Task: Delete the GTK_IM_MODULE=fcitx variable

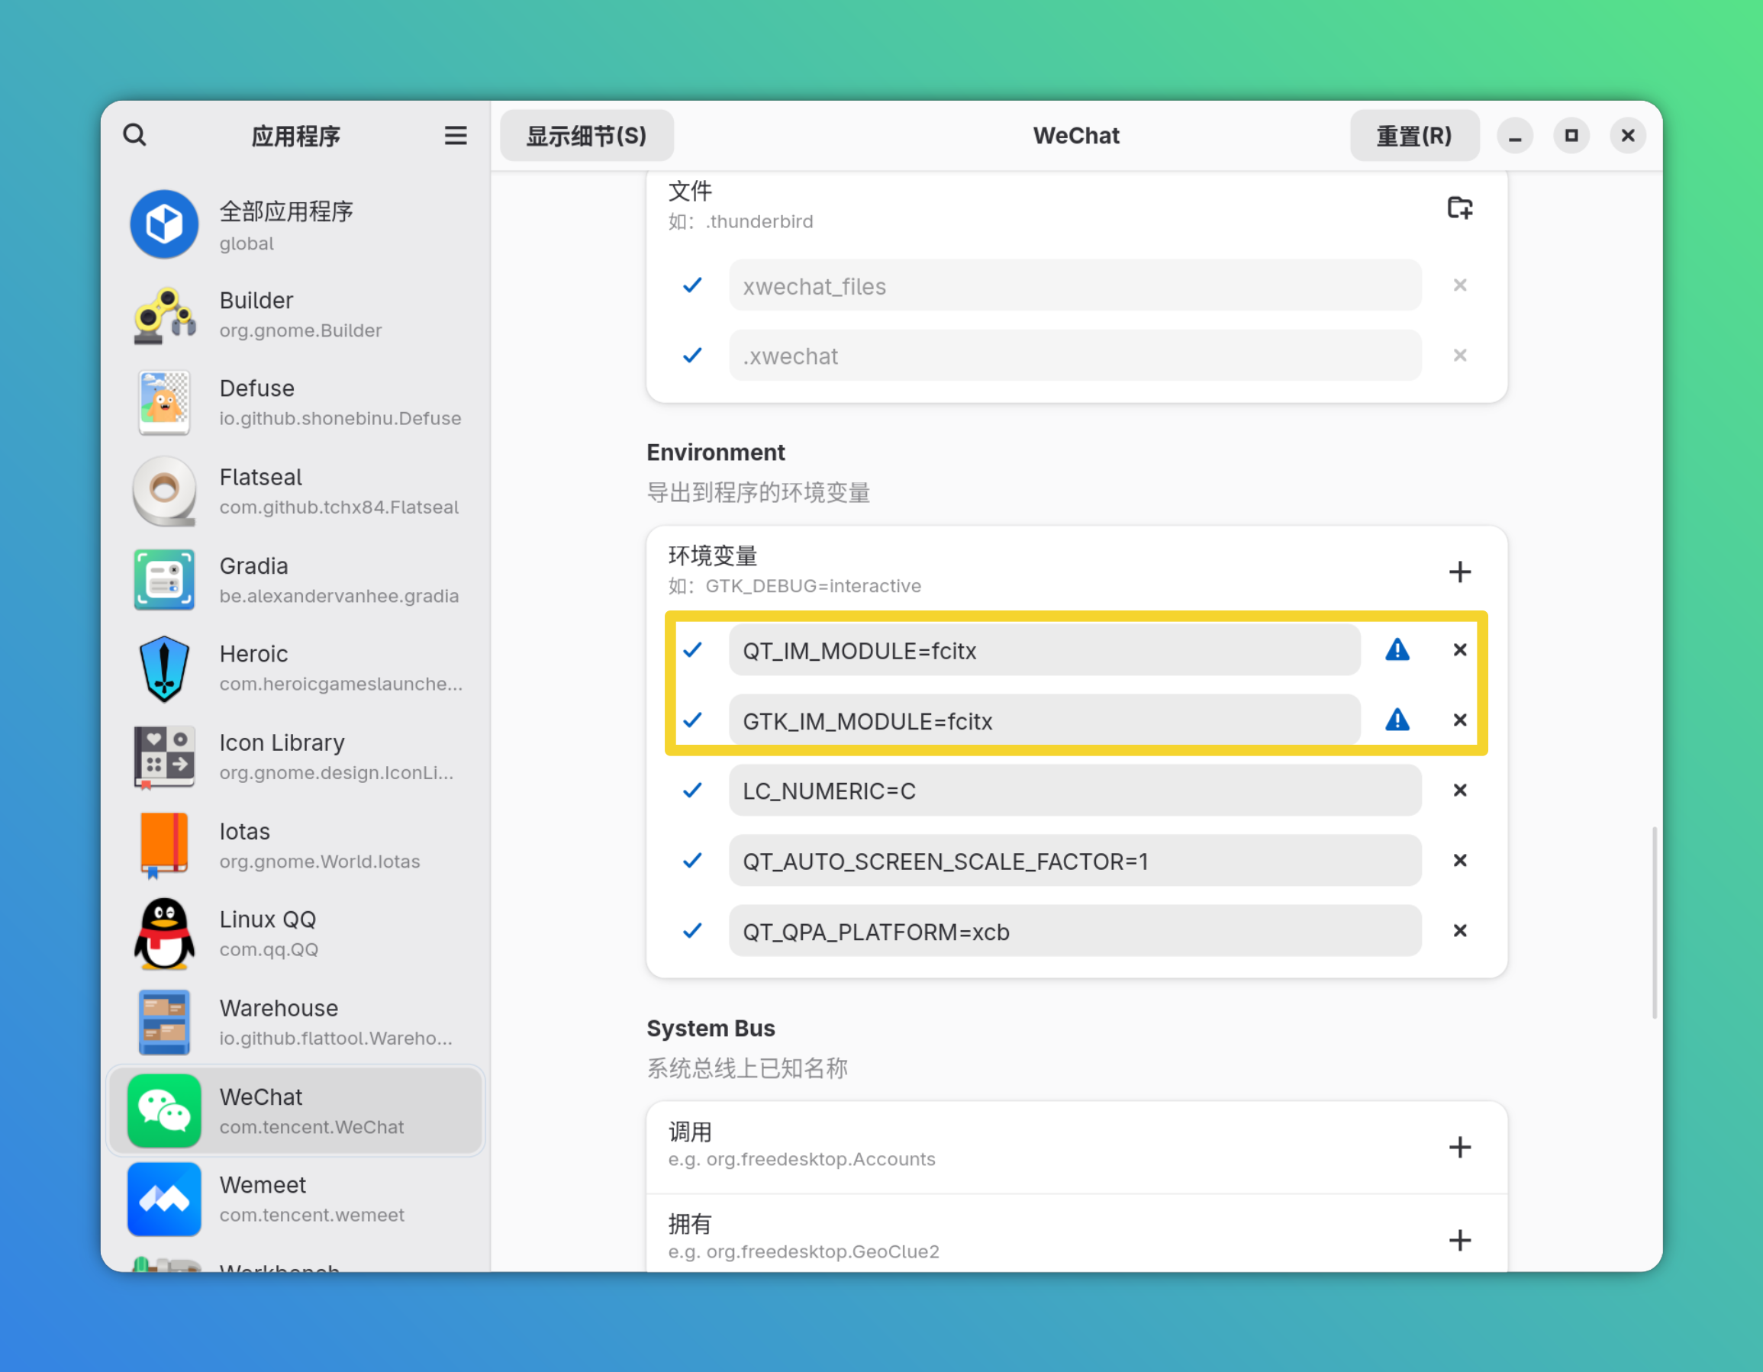Action: [1459, 720]
